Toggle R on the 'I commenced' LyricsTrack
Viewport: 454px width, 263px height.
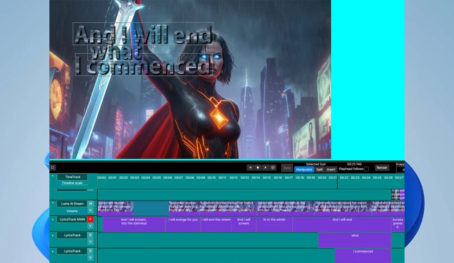coord(91,251)
